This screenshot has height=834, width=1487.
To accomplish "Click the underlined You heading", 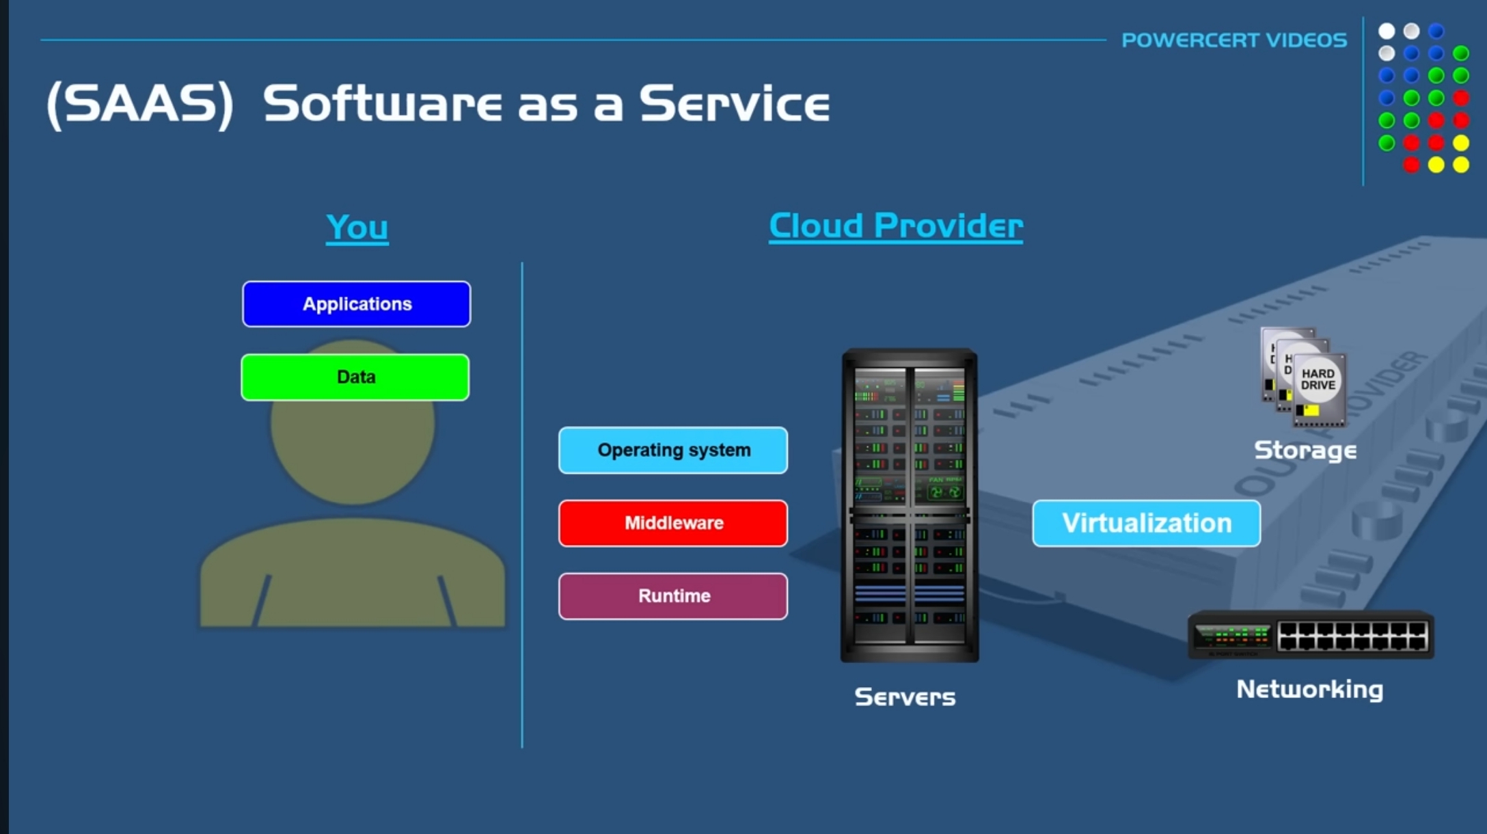I will pos(357,227).
